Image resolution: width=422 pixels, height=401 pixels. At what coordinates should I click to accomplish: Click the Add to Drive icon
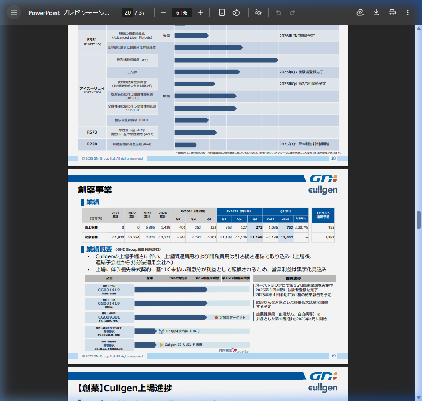tap(360, 12)
